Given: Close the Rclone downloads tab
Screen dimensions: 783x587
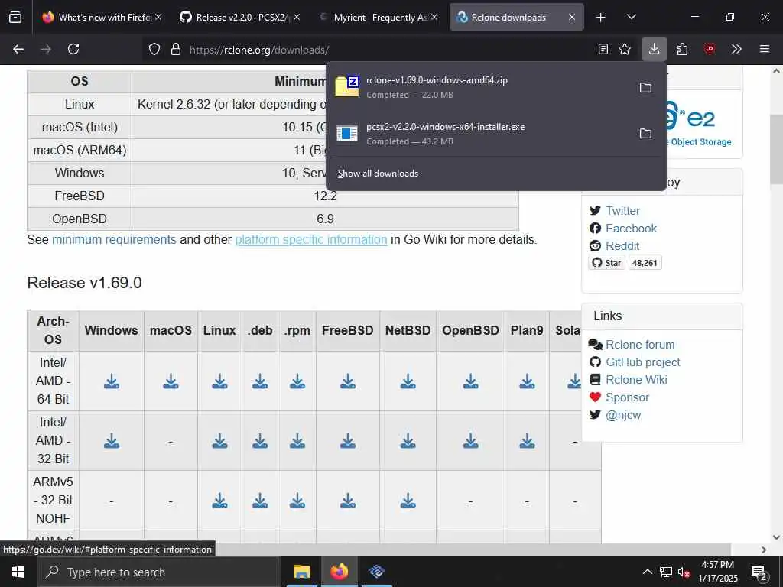Looking at the screenshot, I should [x=572, y=17].
